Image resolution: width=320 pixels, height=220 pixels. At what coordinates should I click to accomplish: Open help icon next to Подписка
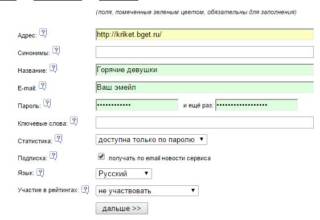(54, 156)
